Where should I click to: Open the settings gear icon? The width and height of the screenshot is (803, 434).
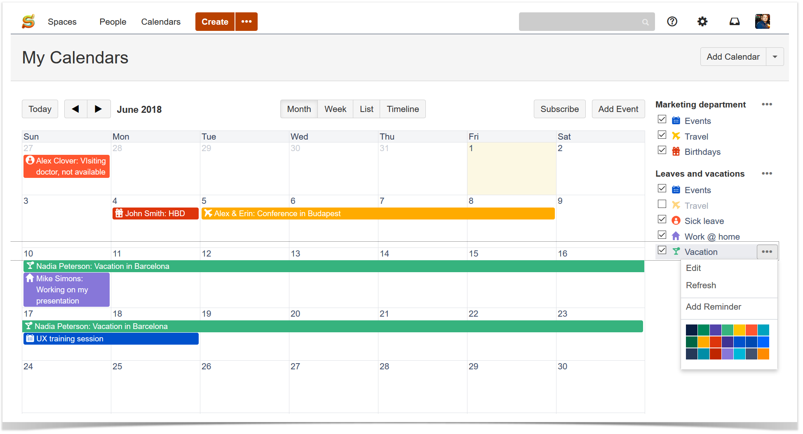click(x=702, y=21)
